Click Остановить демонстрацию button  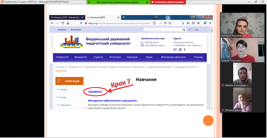click(x=168, y=2)
